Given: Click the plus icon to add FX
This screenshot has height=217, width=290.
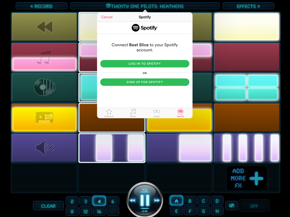Looking at the screenshot, I should [x=256, y=179].
